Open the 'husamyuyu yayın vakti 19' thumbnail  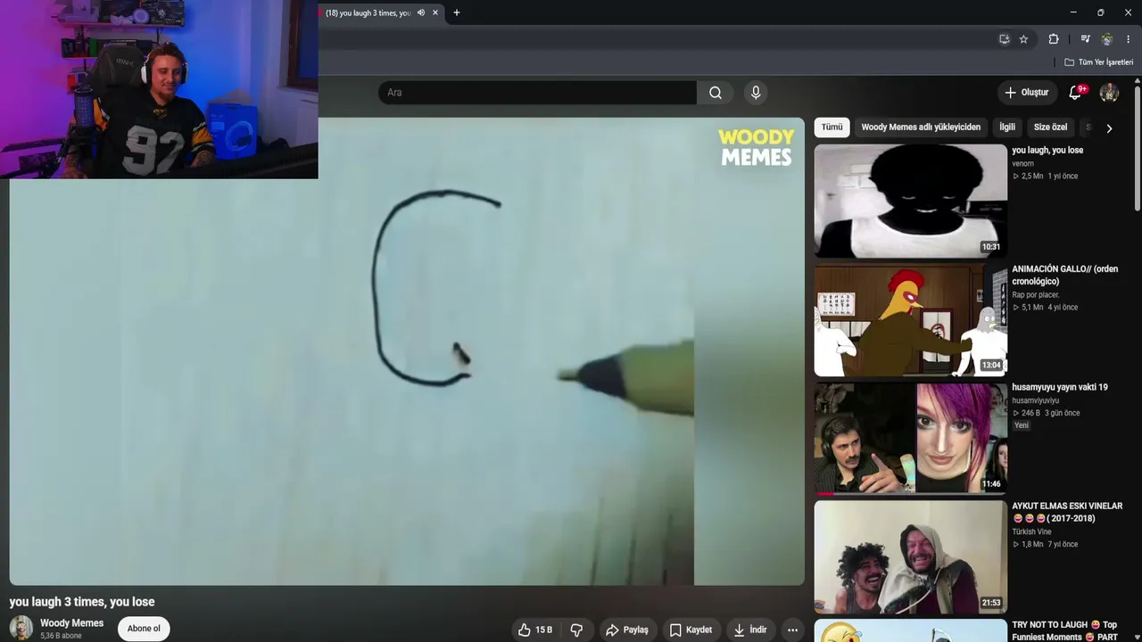pos(910,439)
